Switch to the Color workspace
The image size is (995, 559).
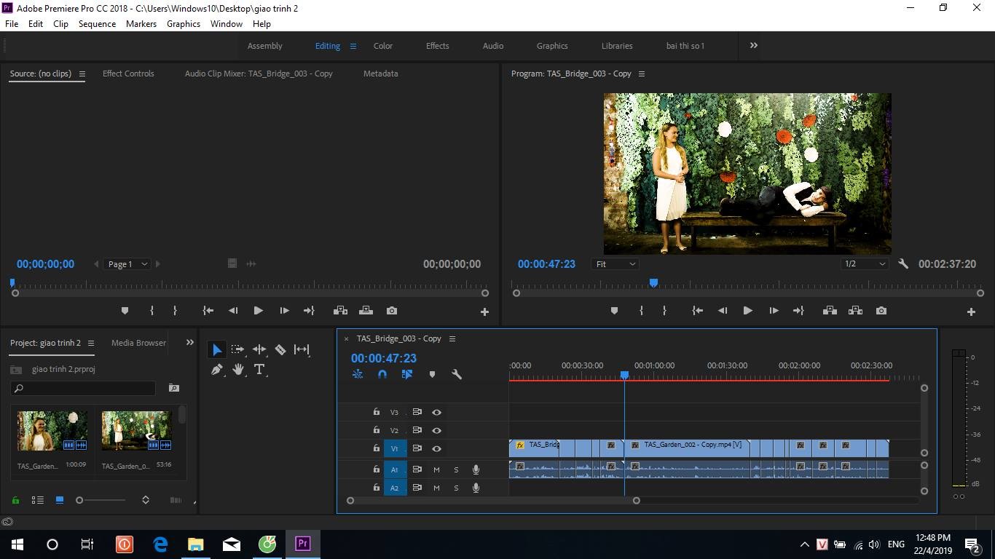pos(383,46)
